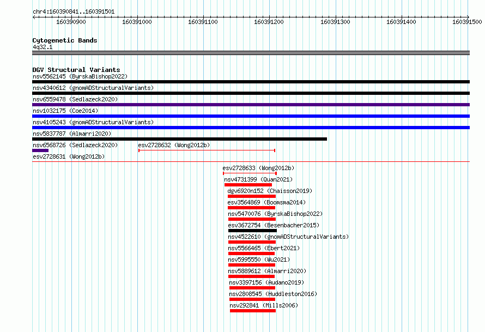
Task: Select the nsv4731399 (Quan2021) label
Action: (x=258, y=179)
